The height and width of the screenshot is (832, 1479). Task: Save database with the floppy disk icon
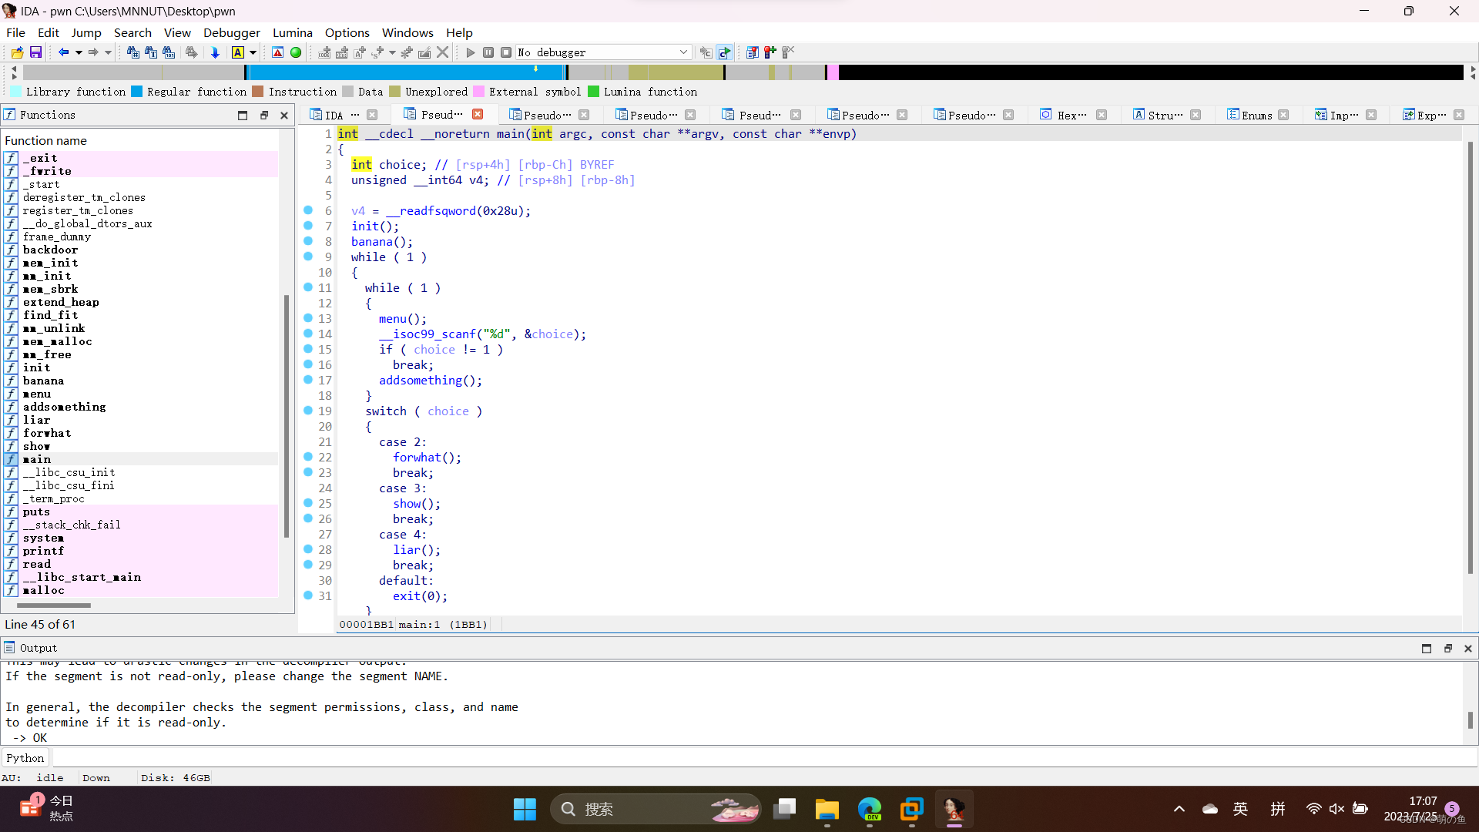(35, 52)
